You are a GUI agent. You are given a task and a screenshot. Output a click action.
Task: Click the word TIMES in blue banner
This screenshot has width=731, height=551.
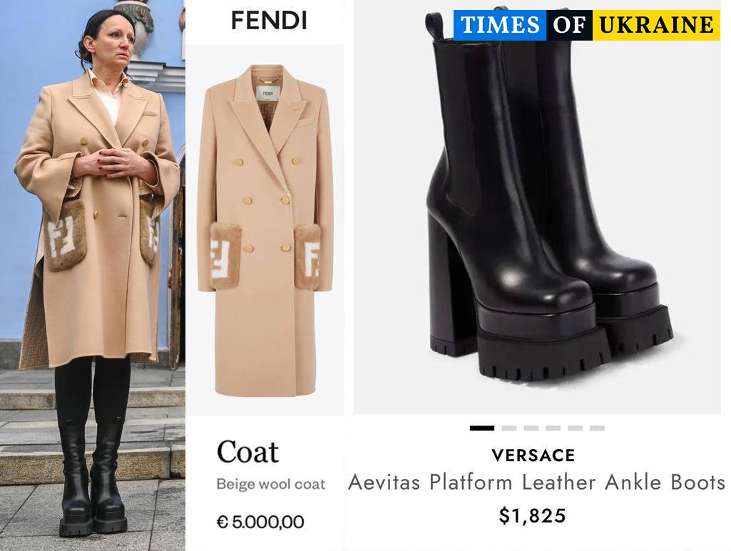pos(500,25)
